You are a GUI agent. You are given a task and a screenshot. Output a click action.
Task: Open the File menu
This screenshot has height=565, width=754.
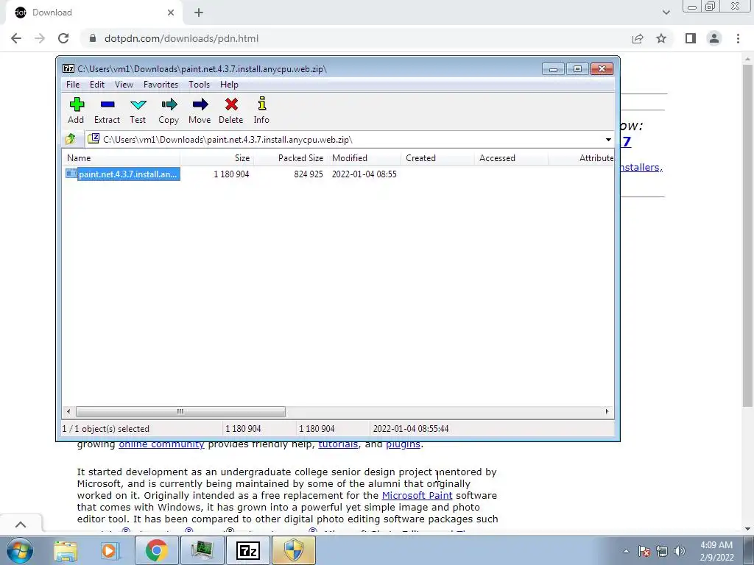[x=73, y=85]
